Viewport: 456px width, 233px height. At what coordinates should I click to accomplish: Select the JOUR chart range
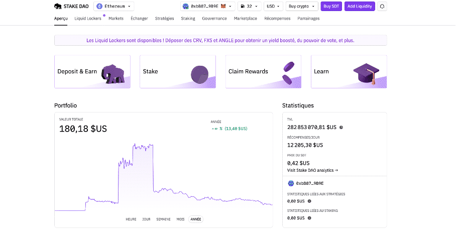click(x=146, y=219)
